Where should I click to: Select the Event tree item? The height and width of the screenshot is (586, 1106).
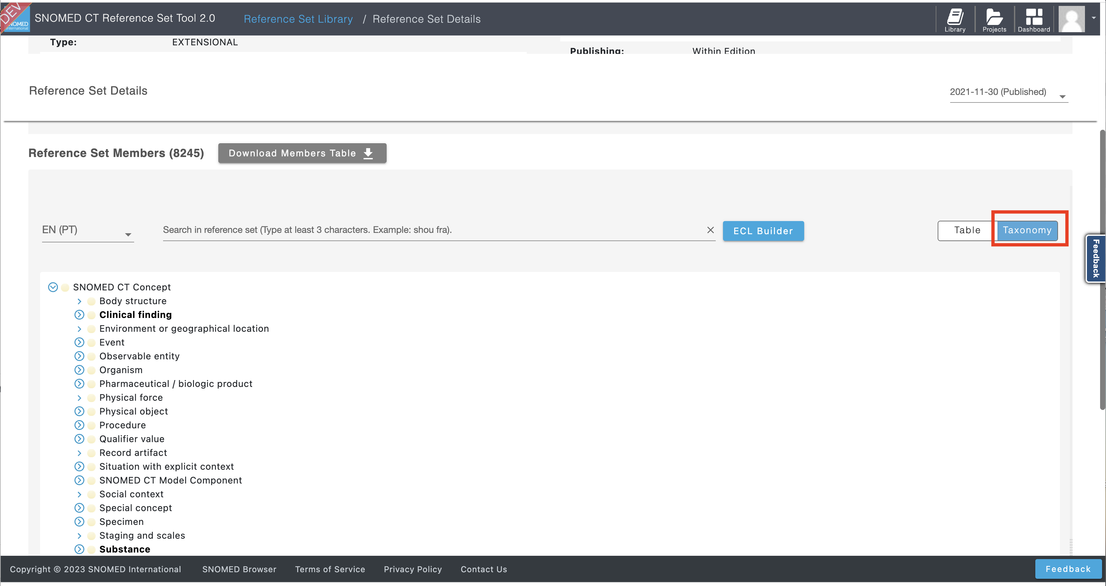[112, 343]
